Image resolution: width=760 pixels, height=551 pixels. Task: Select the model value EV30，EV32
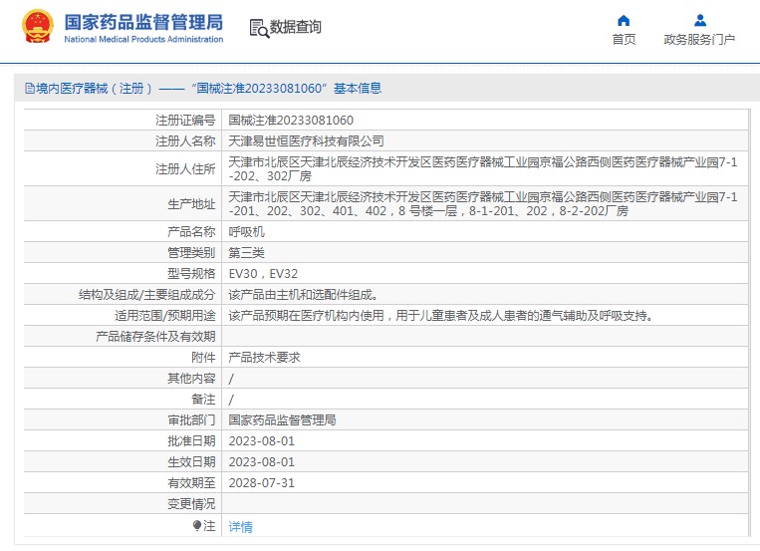click(263, 273)
